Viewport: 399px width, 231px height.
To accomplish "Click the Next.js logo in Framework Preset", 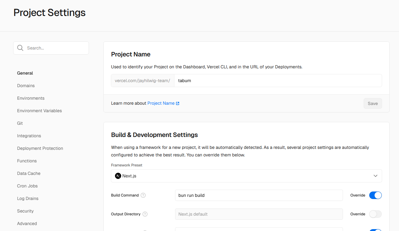I will (x=118, y=176).
